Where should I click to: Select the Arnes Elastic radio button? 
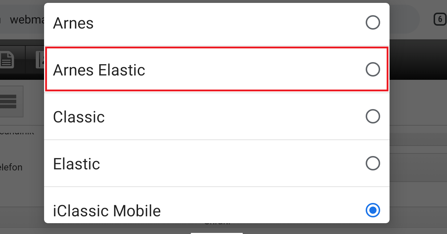[373, 69]
